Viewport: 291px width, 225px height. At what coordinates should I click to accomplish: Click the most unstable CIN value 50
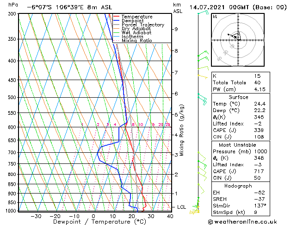[x=257, y=178]
